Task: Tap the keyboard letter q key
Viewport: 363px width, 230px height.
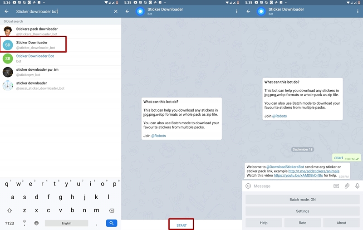Action: [7, 184]
